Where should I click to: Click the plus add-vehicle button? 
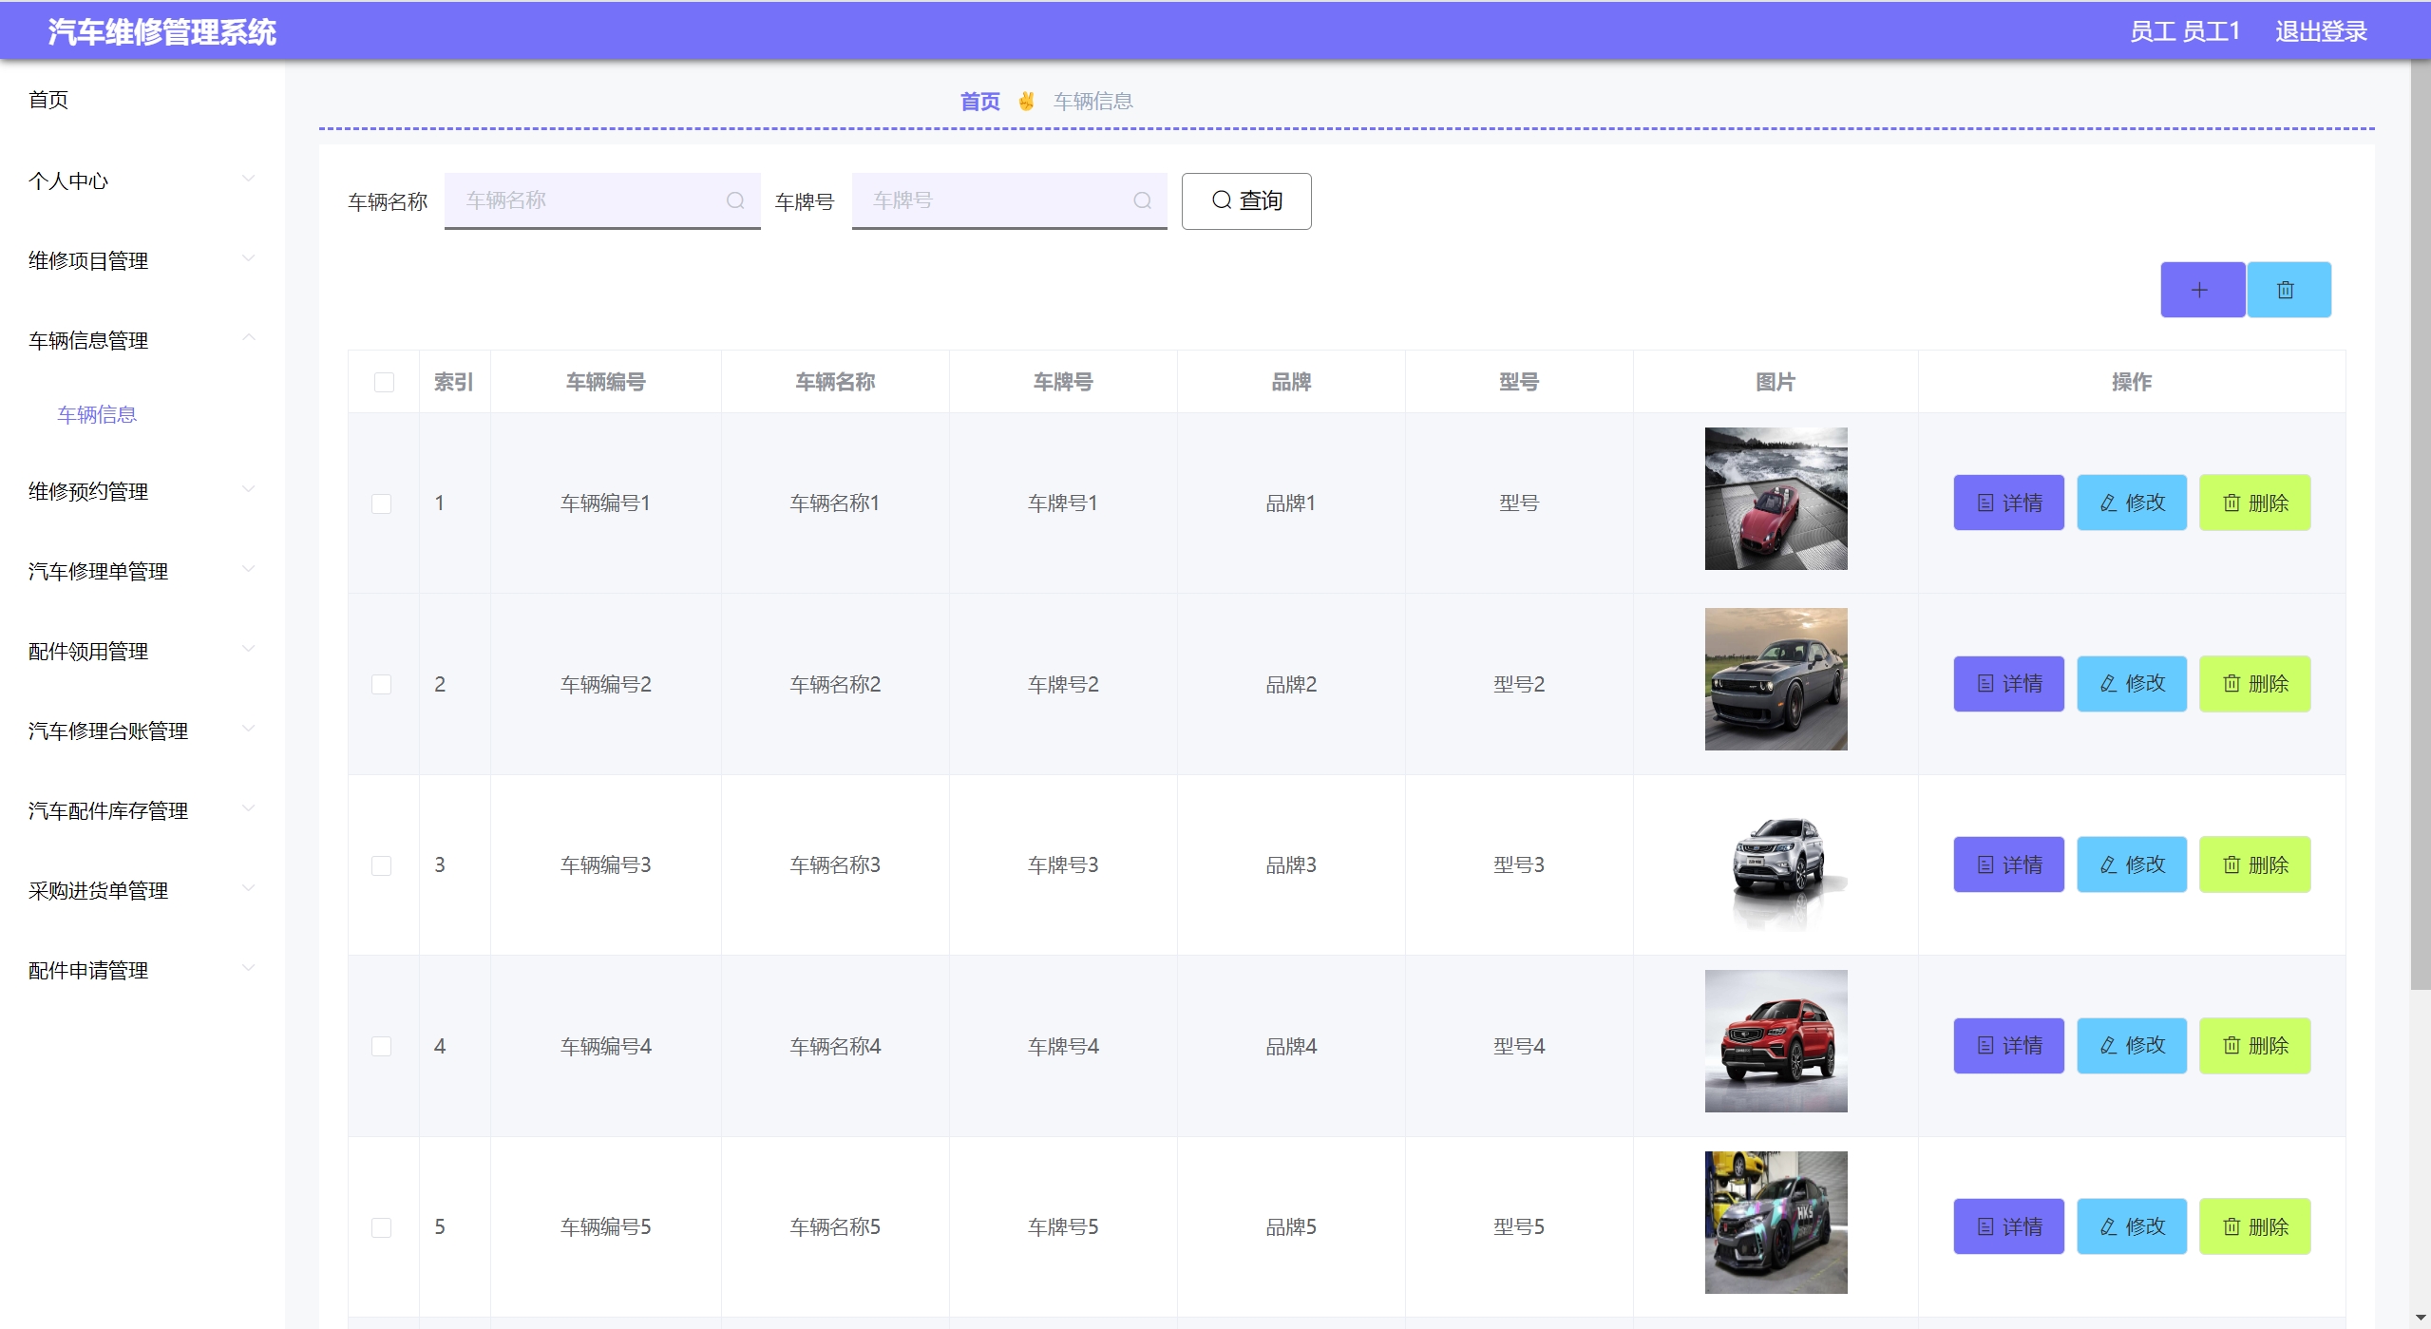[x=2202, y=290]
